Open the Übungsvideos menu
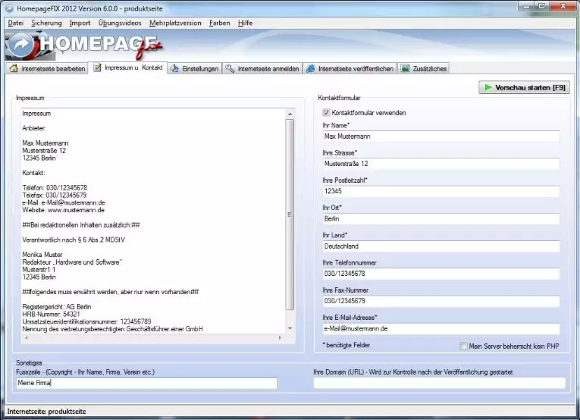This screenshot has height=420, width=580. click(120, 23)
